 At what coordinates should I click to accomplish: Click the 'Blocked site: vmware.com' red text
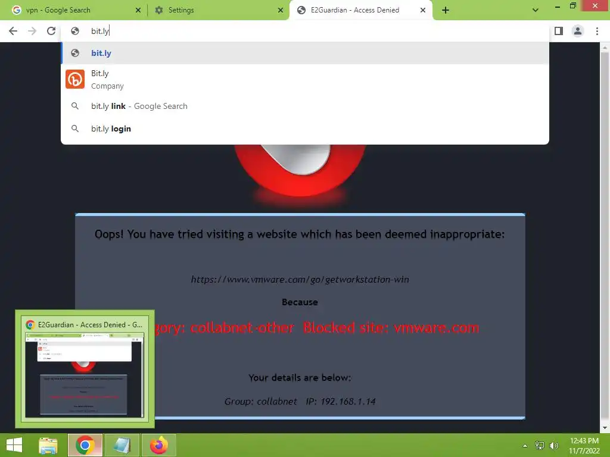391,328
